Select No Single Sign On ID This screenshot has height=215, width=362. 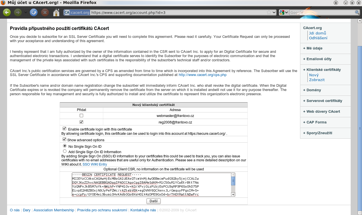[x=65, y=146]
